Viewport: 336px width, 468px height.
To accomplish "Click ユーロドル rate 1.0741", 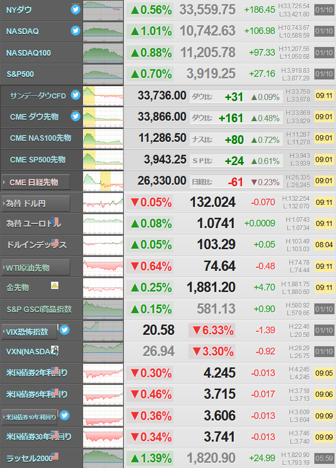I will (216, 223).
